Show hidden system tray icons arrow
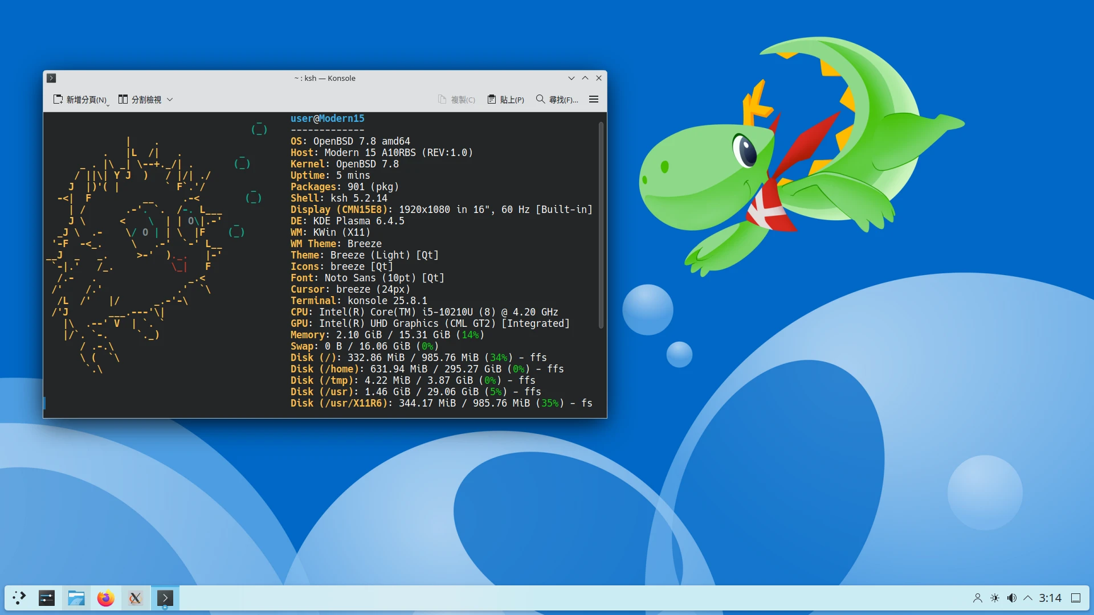The width and height of the screenshot is (1094, 615). point(1028,598)
